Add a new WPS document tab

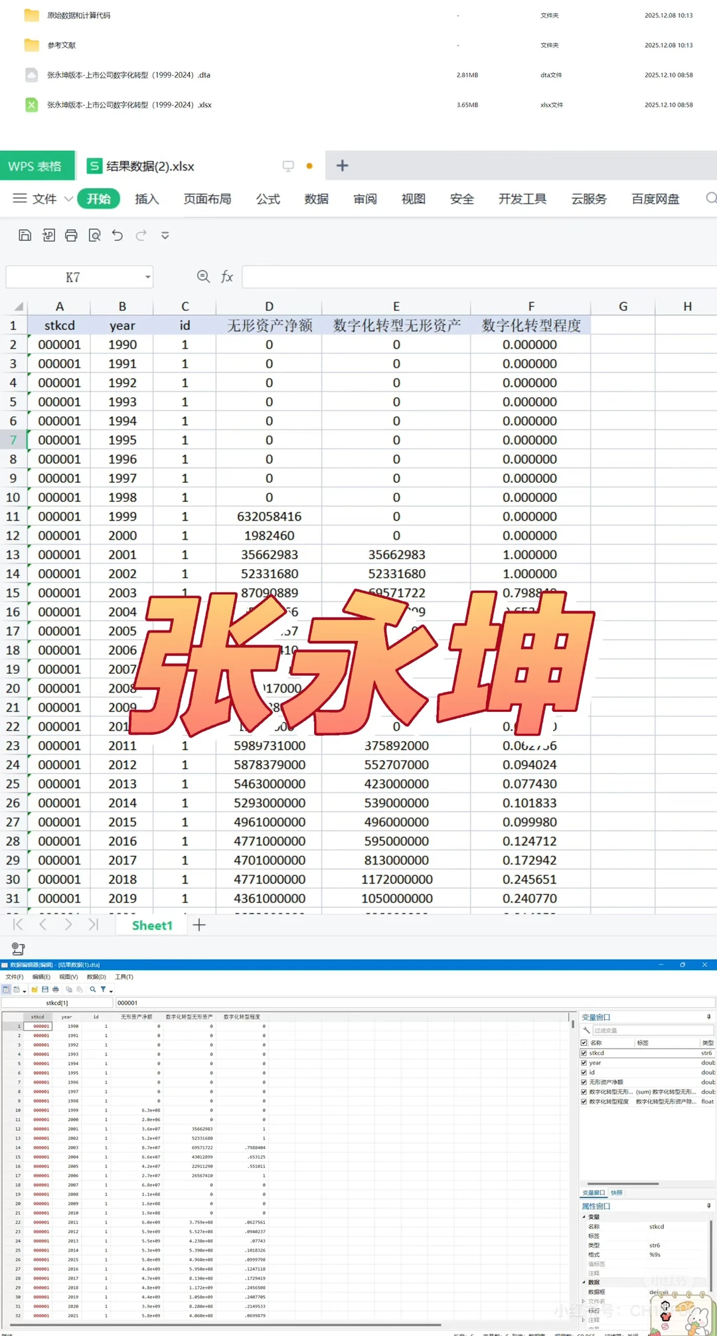point(342,166)
